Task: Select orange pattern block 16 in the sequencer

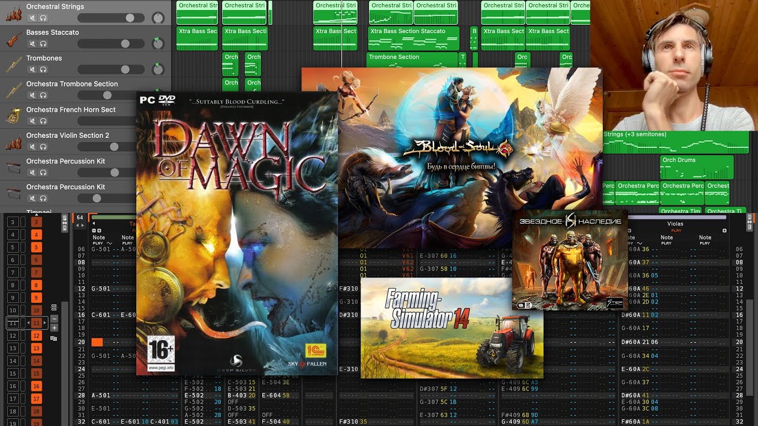Action: (36, 386)
